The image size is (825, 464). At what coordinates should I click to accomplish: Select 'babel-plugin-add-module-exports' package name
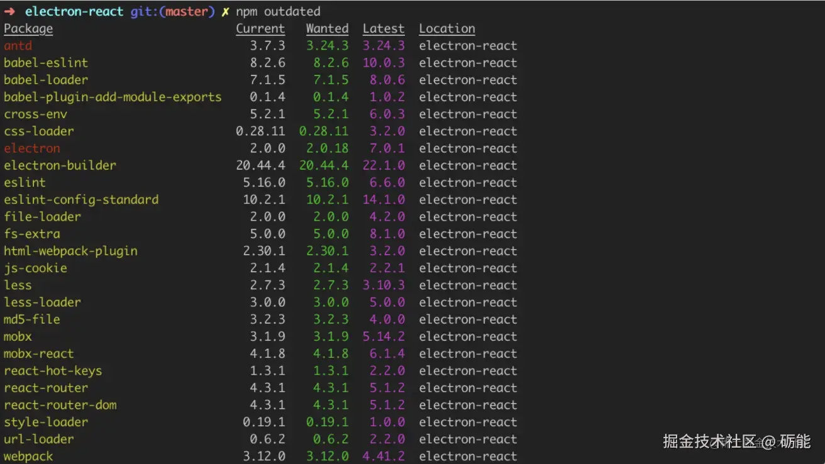click(x=113, y=97)
